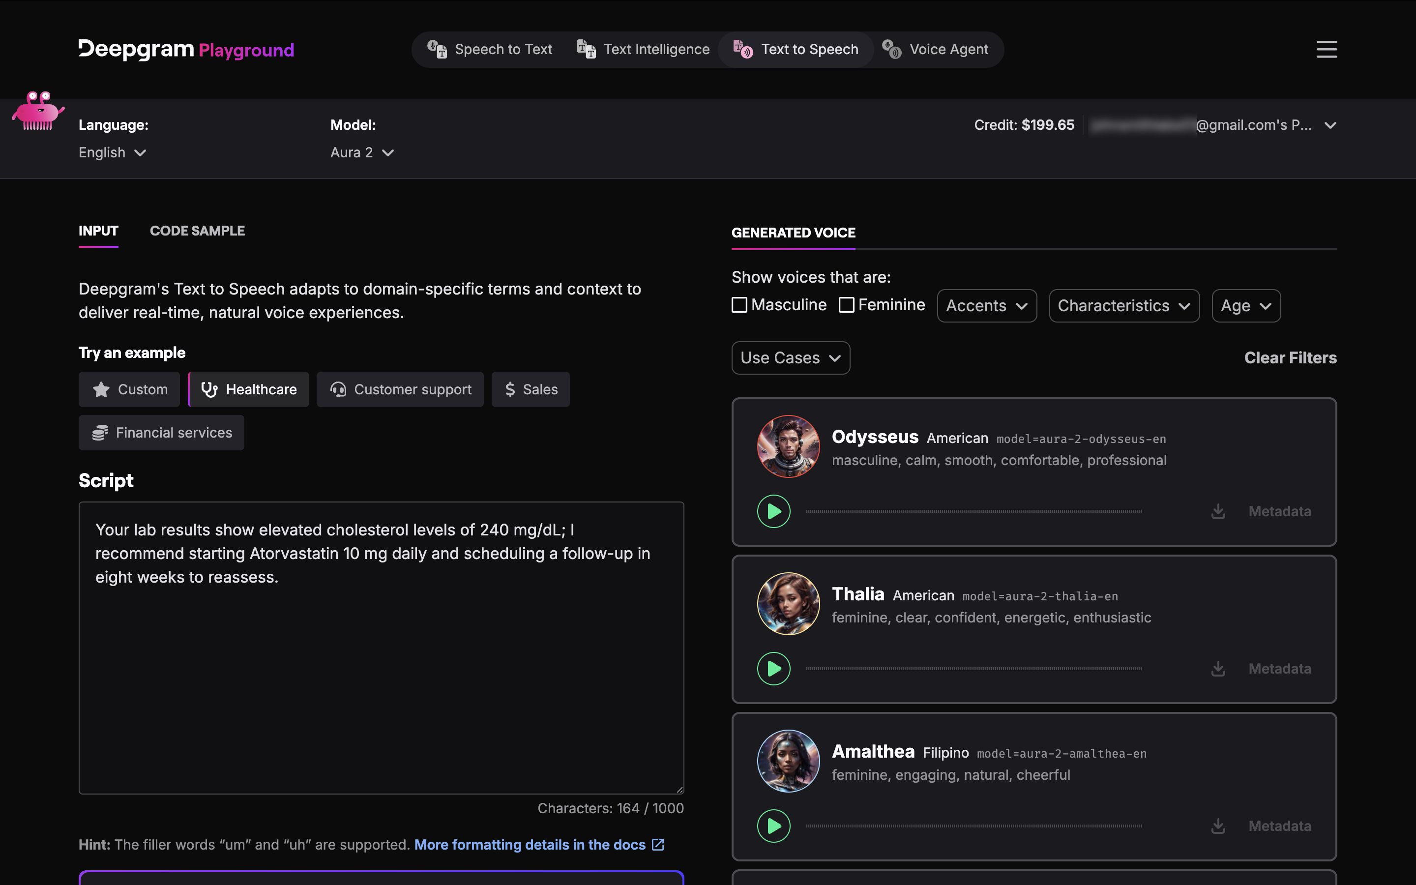Screen dimensions: 1416x885
Task: Click the Credit: $199.65 balance
Action: coord(1024,125)
